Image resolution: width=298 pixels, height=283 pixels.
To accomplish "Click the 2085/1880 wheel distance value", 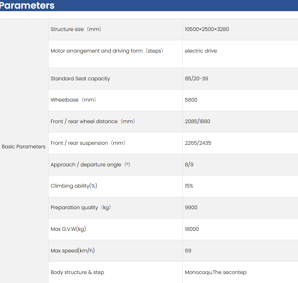I will (197, 121).
